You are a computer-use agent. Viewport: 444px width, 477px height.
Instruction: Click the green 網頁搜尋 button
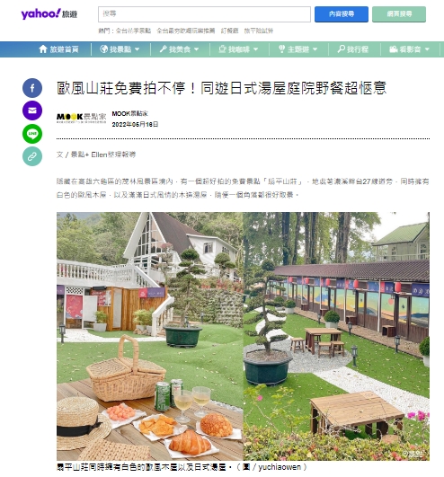tap(399, 14)
